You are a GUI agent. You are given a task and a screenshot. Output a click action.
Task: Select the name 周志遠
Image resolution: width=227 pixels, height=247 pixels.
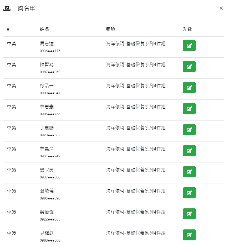tap(47, 44)
